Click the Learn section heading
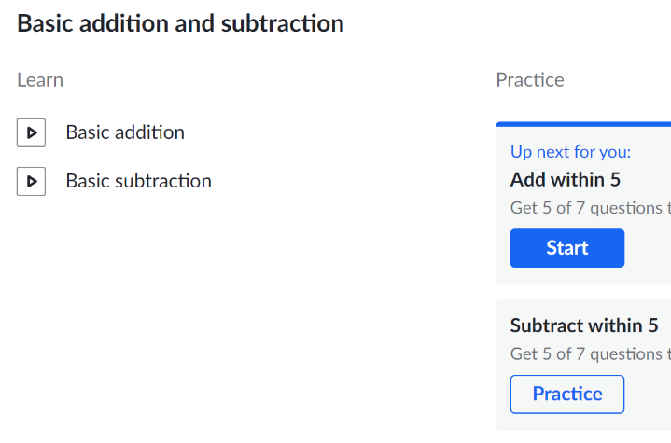671x443 pixels. [40, 80]
